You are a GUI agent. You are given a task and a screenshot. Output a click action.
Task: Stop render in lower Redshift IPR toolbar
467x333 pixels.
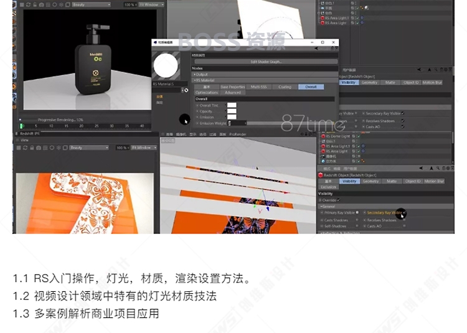[19, 148]
